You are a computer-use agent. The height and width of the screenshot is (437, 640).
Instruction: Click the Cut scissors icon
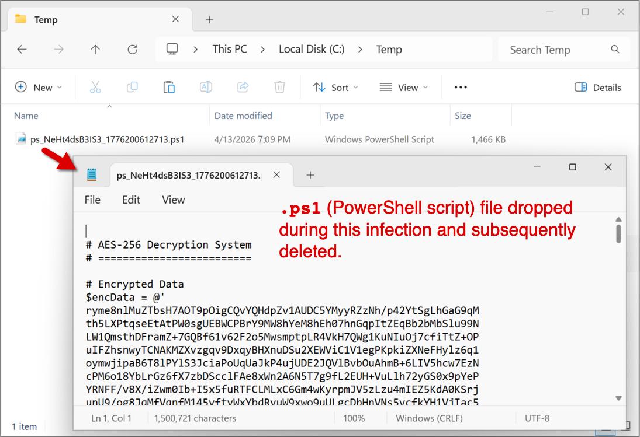point(95,88)
